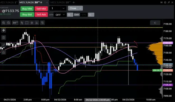Screen dimensions: 175x102
Task: Zoom in on the chart
Action: (4, 23)
